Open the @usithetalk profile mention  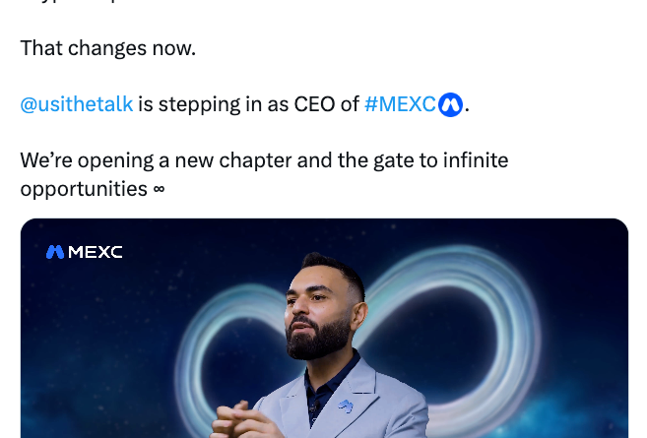(76, 104)
